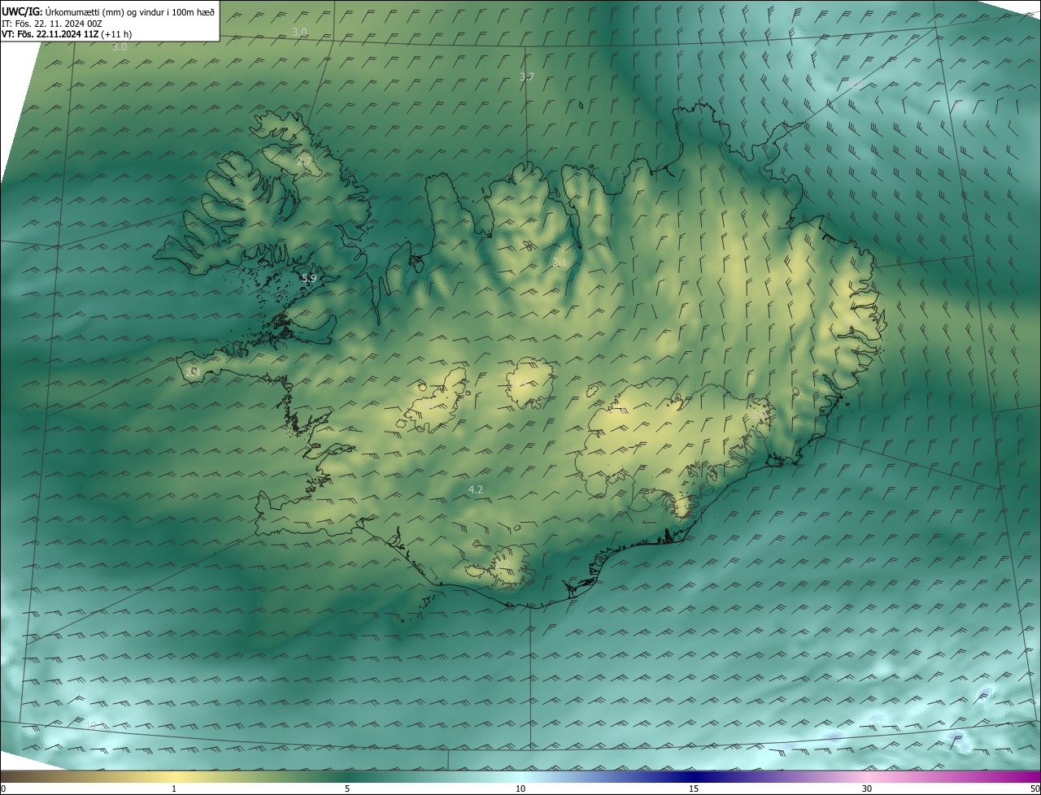Click the 2.7 value label in the Westfjords
Viewport: 1041px width, 795px height.
[303, 163]
